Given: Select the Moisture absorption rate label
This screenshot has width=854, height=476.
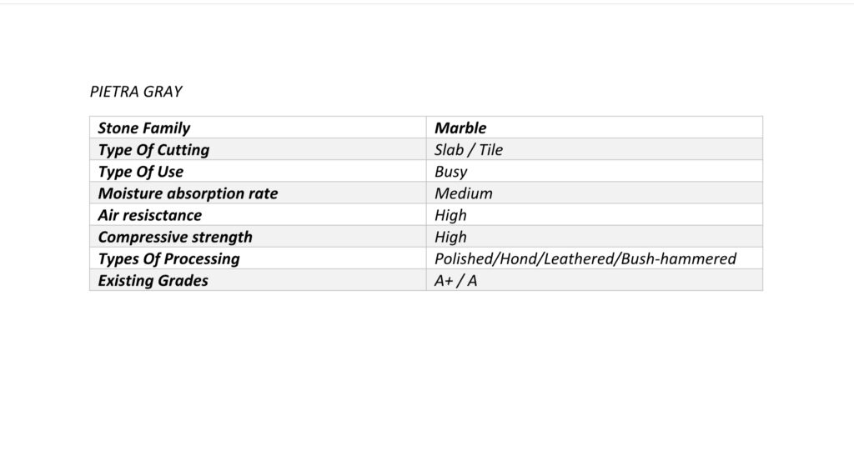Looking at the screenshot, I should [x=188, y=193].
